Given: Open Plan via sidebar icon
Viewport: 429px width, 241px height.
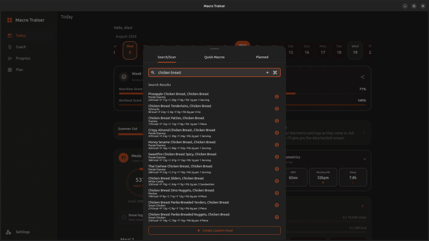Looking at the screenshot, I should point(10,70).
